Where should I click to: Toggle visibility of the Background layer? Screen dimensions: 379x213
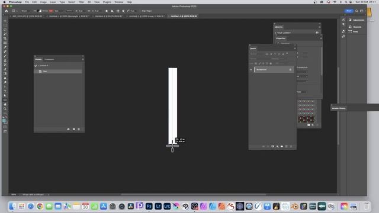(x=251, y=70)
